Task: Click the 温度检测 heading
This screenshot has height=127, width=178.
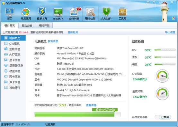Action: [x=138, y=41]
